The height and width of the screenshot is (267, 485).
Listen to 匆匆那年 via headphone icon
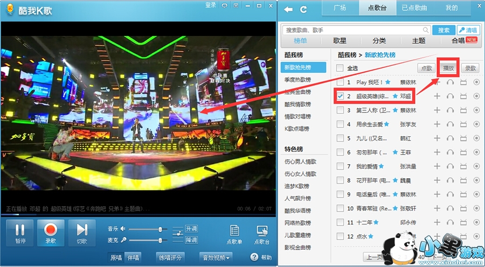click(x=451, y=152)
